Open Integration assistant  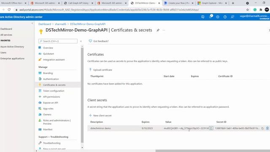(x=54, y=60)
